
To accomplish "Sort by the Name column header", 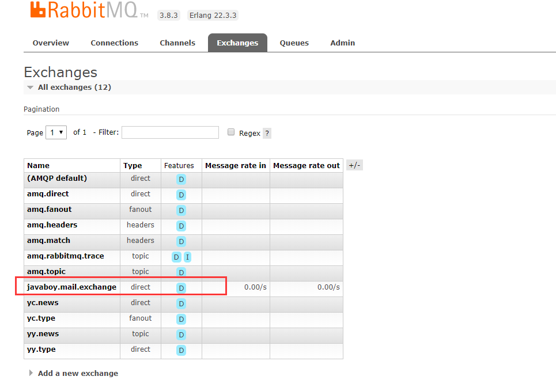I will point(38,165).
